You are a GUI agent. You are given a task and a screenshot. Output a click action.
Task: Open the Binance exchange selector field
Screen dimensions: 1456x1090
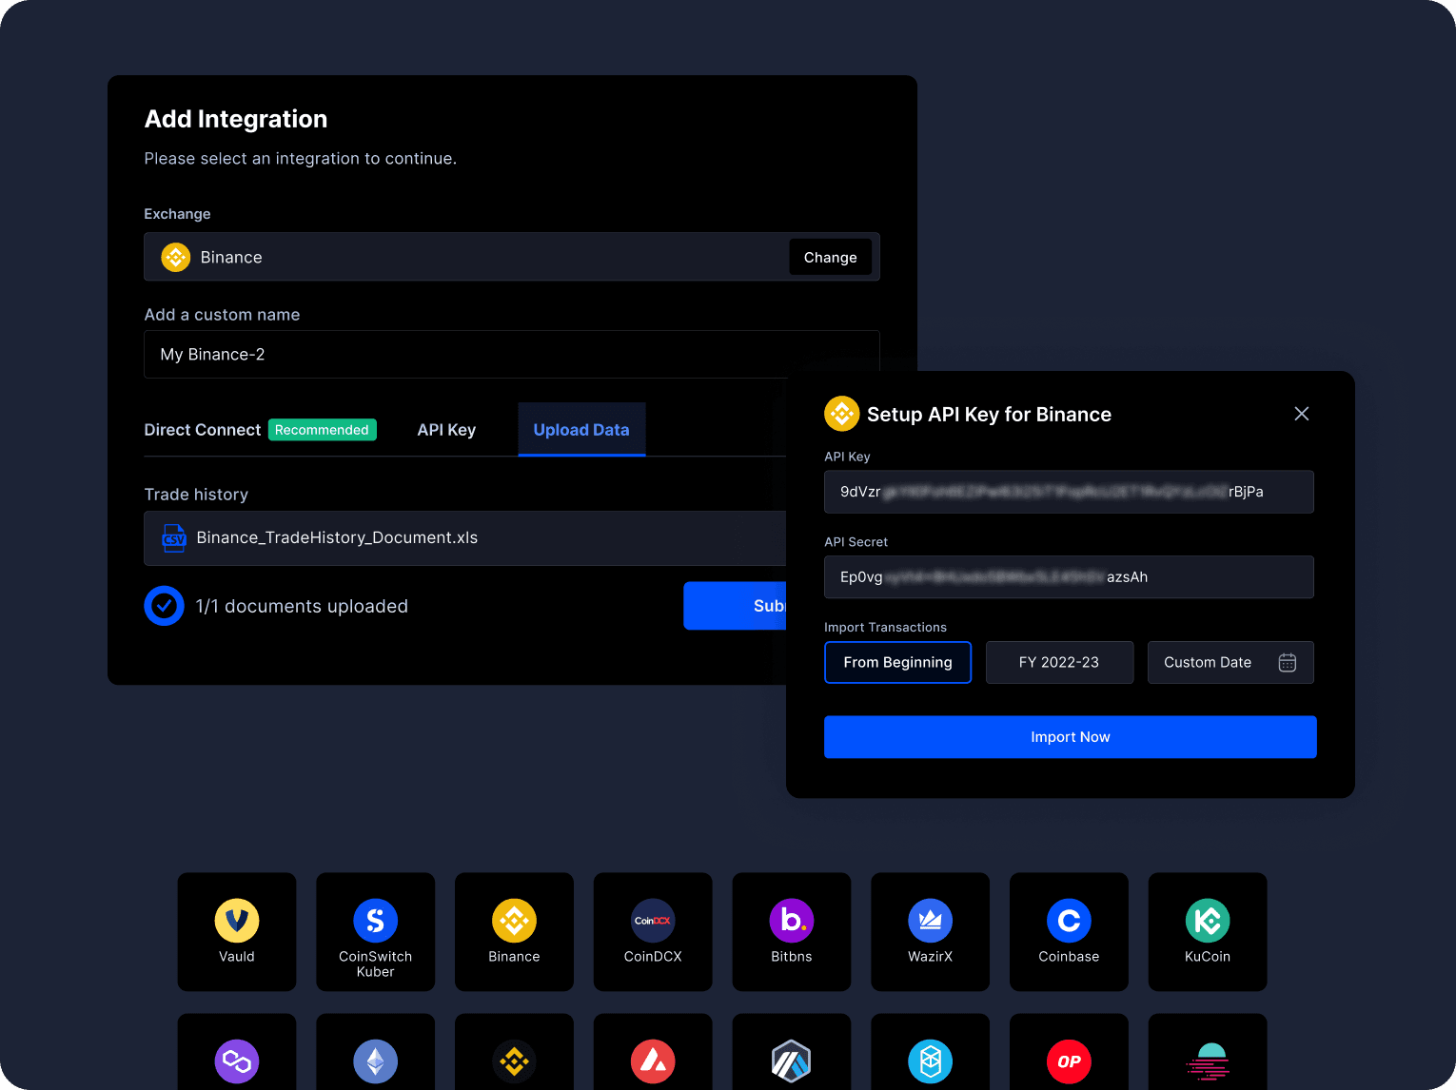point(466,257)
